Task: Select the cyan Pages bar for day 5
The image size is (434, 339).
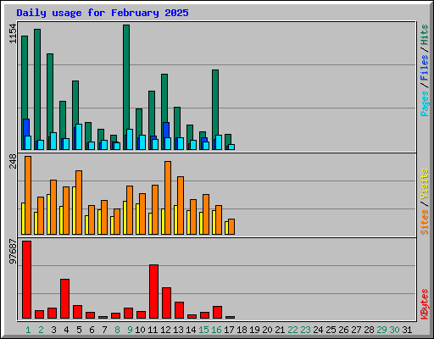Action: [x=79, y=136]
